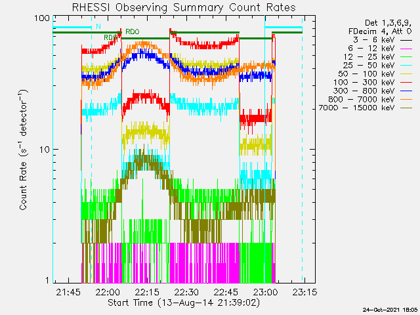Image resolution: width=420 pixels, height=315 pixels.
Task: Click the 22:30 x-axis tick label
Action: 186,292
